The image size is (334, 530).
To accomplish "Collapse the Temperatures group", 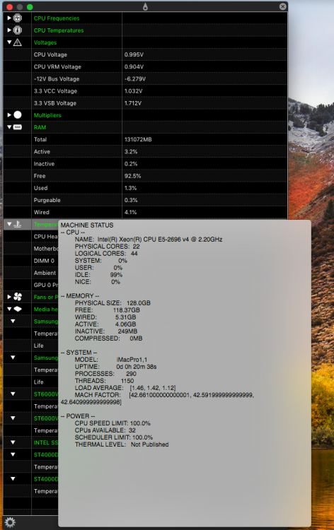I will pos(9,224).
